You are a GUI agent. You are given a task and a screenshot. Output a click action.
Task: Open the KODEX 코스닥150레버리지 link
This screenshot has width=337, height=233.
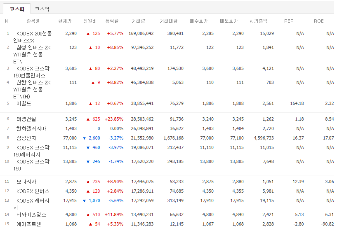tap(31, 151)
